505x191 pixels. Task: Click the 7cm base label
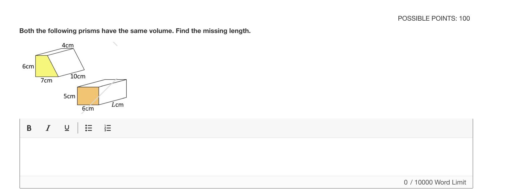(46, 80)
